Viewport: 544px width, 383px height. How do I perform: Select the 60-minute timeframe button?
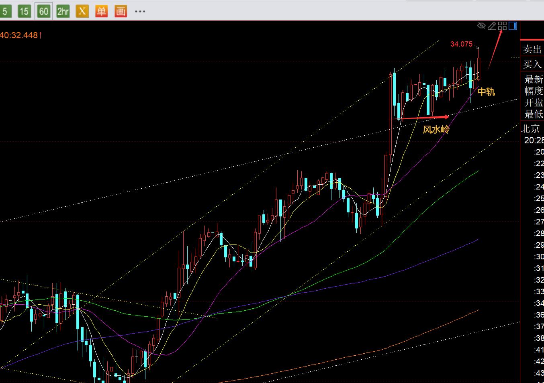(x=43, y=11)
